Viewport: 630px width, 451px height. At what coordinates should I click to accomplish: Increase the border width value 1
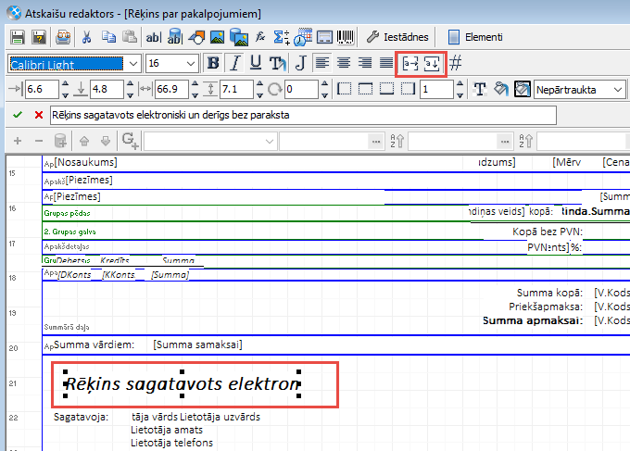(x=460, y=85)
